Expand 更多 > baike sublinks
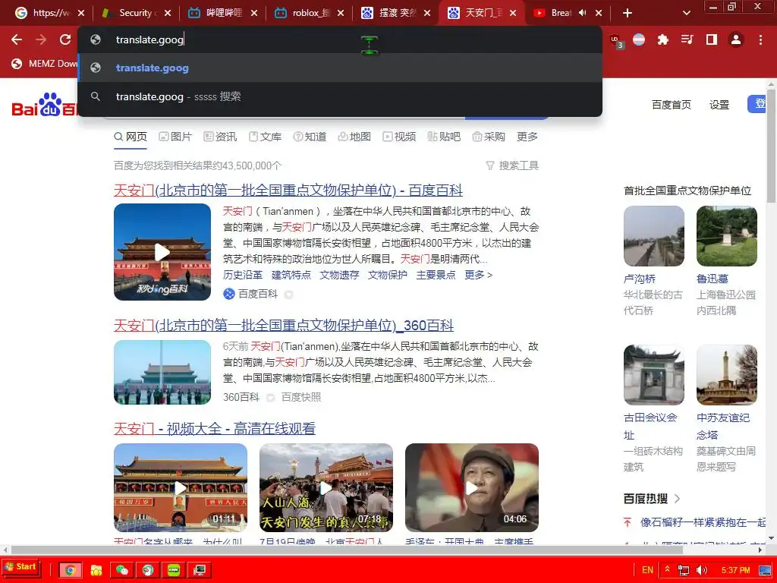This screenshot has width=777, height=583. tap(479, 275)
